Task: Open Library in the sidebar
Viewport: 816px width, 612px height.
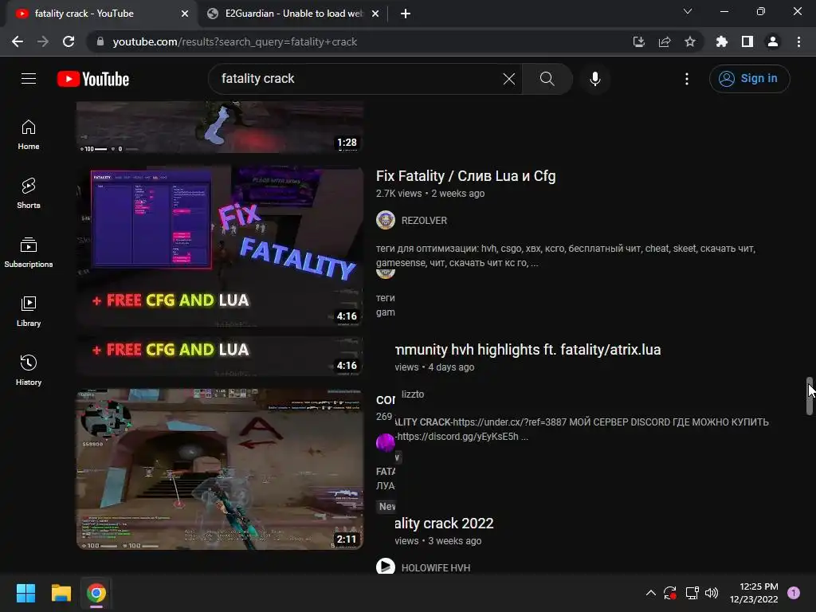Action: (x=29, y=312)
